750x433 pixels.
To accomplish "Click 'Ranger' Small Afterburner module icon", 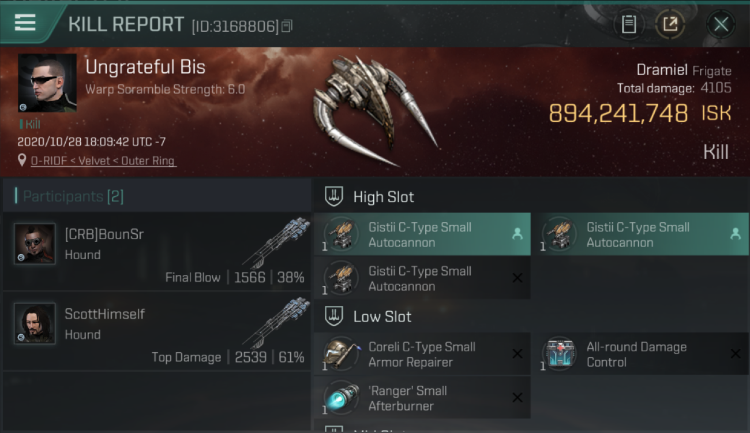I will pos(341,397).
